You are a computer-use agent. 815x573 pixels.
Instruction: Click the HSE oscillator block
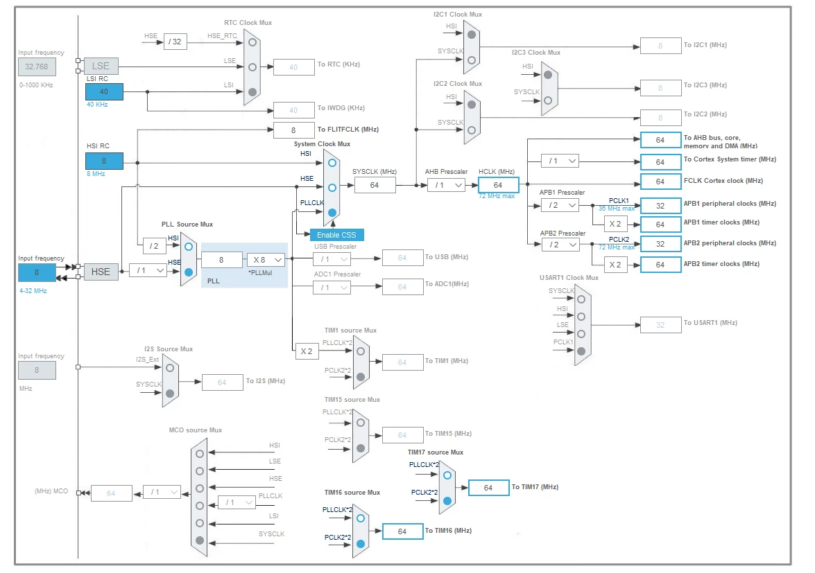[x=101, y=272]
